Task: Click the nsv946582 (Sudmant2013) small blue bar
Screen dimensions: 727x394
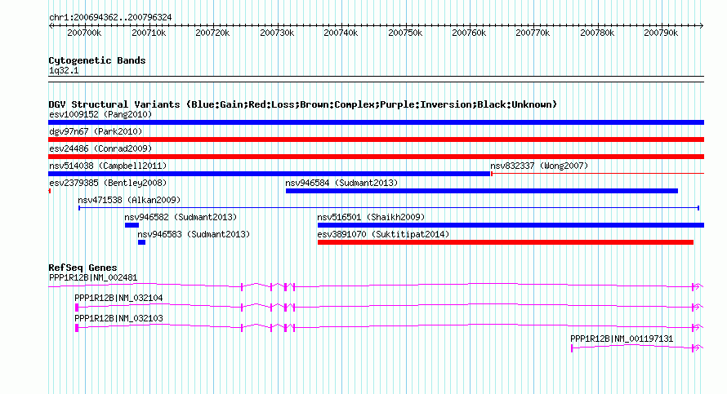Action: [x=132, y=225]
